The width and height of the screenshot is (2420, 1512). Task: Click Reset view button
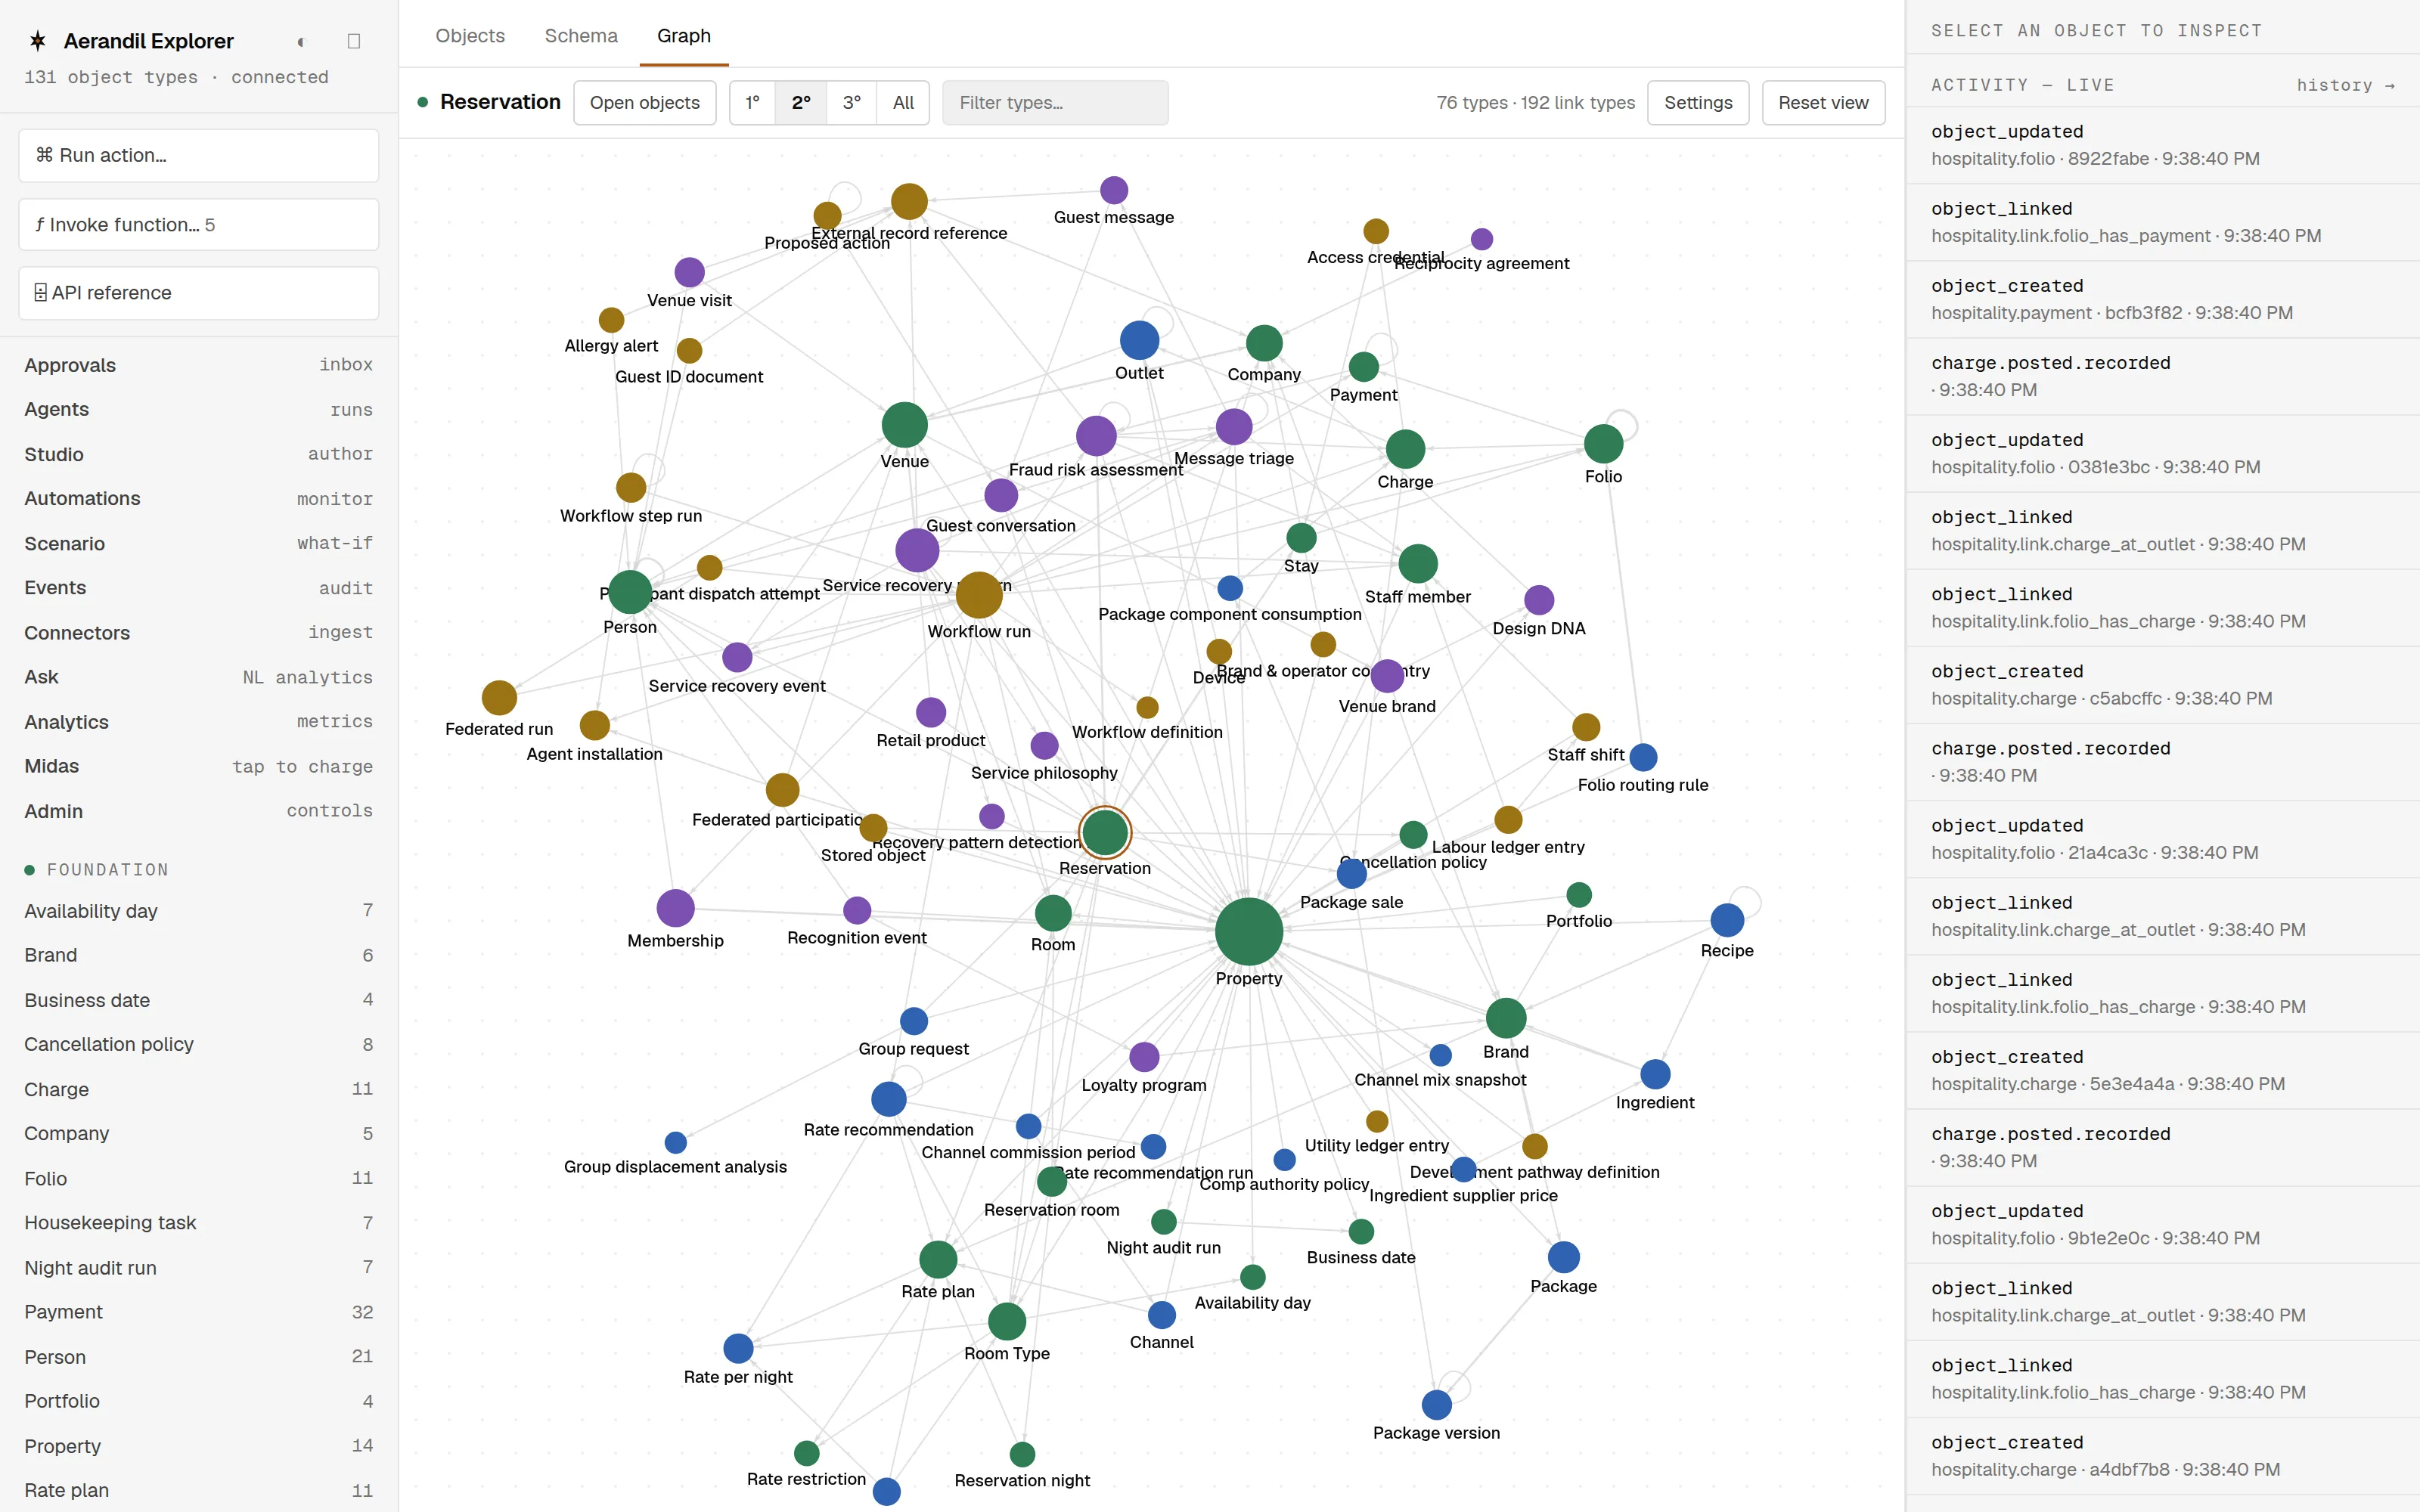pos(1823,103)
